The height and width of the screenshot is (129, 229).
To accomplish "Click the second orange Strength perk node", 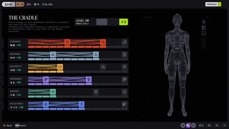I will tap(103, 42).
